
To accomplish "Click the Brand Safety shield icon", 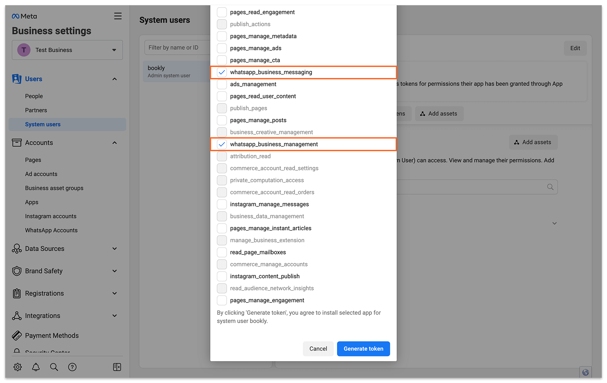I will click(17, 271).
